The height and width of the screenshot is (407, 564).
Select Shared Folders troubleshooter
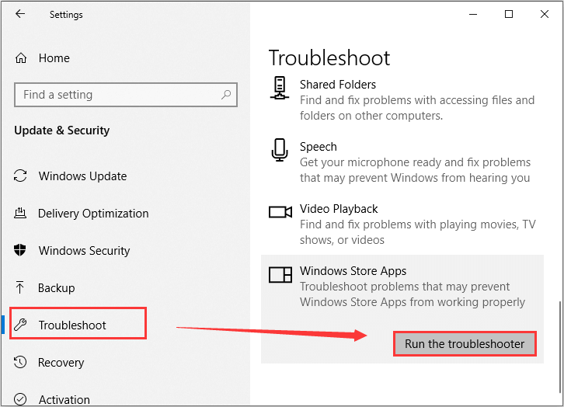[338, 85]
